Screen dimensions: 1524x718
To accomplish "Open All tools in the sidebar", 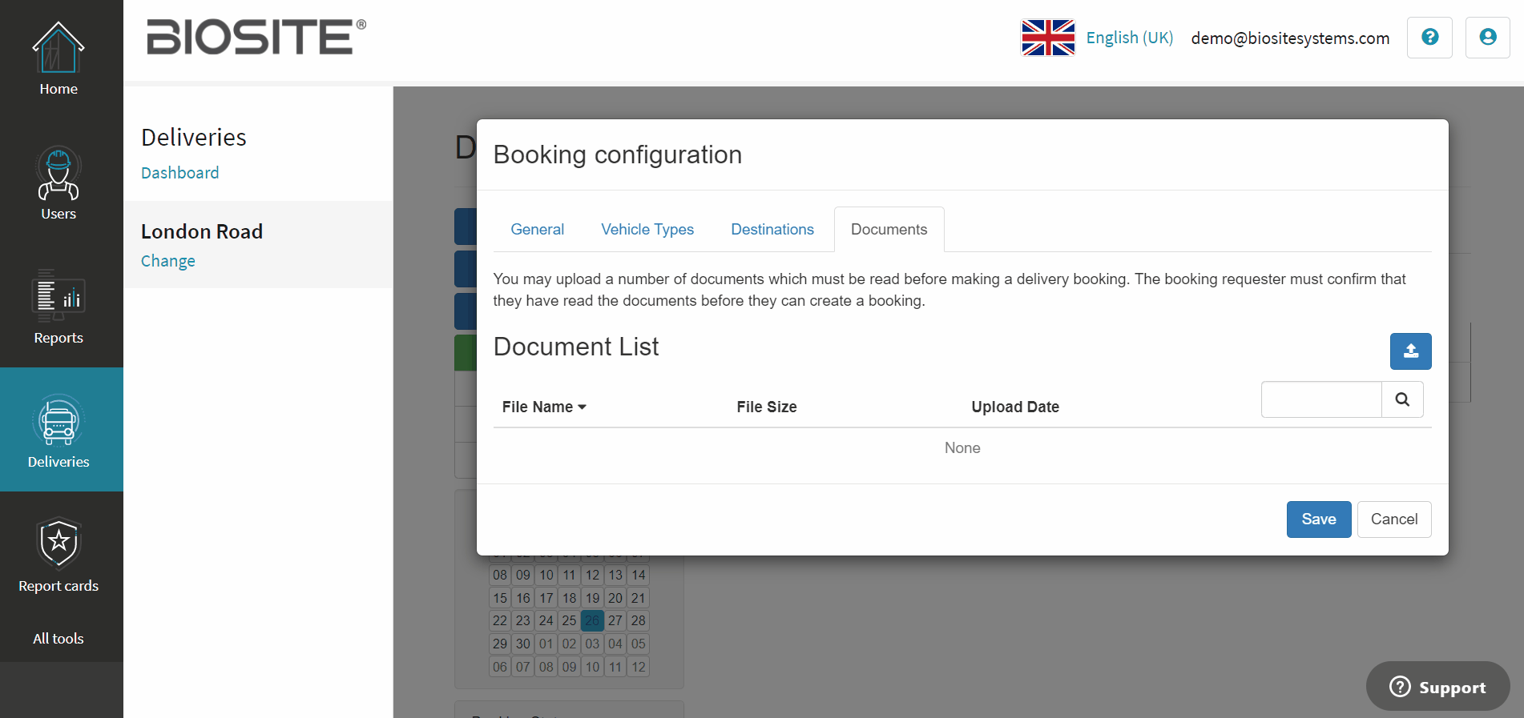I will pos(58,639).
